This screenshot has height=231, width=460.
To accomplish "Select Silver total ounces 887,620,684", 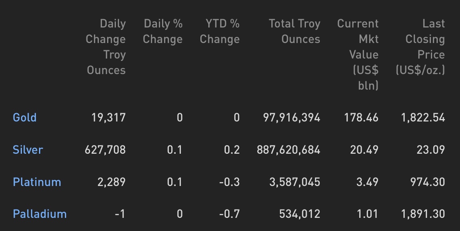I will tap(288, 150).
